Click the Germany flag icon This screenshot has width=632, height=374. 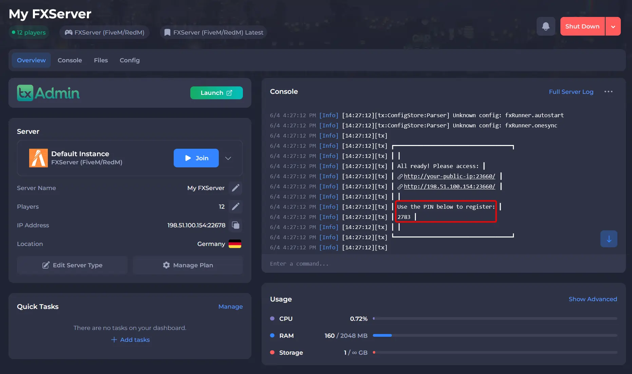pos(235,244)
